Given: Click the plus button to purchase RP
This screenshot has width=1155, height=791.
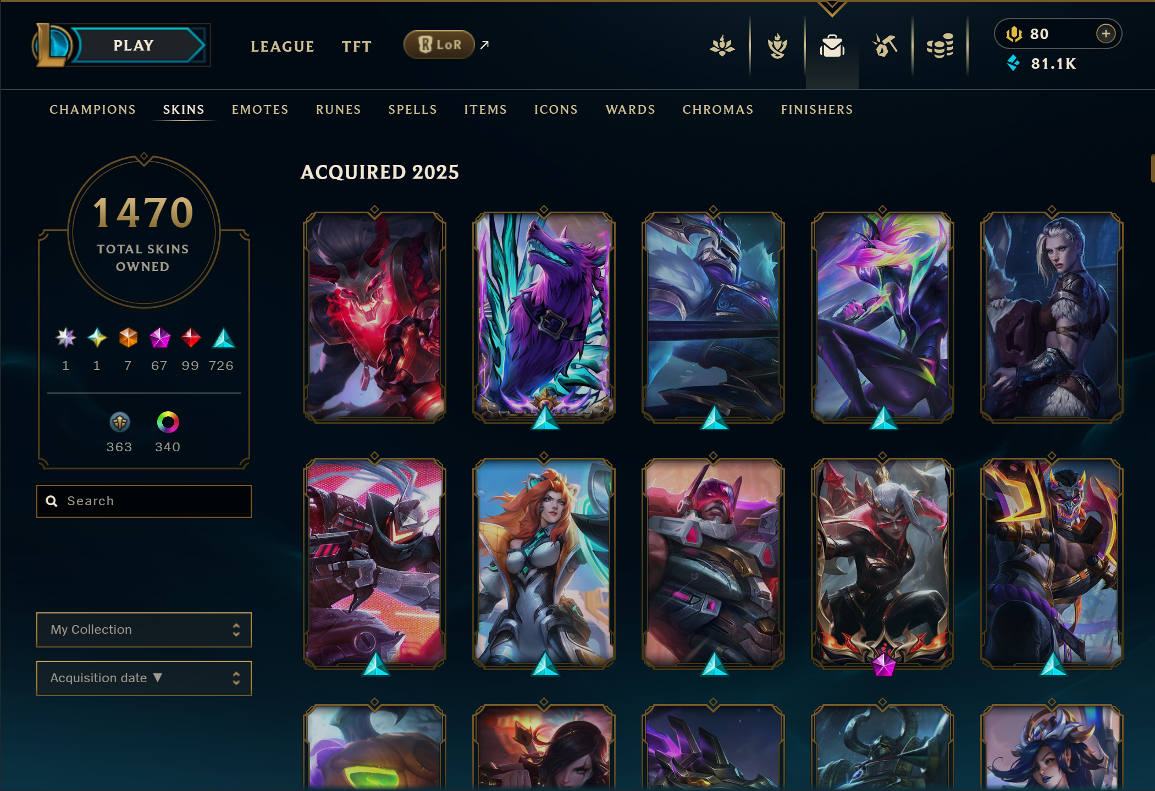Looking at the screenshot, I should [1106, 34].
